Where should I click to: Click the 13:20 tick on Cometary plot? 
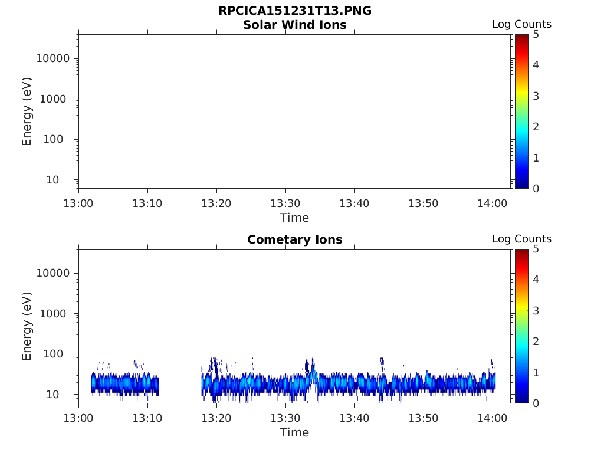pyautogui.click(x=216, y=418)
